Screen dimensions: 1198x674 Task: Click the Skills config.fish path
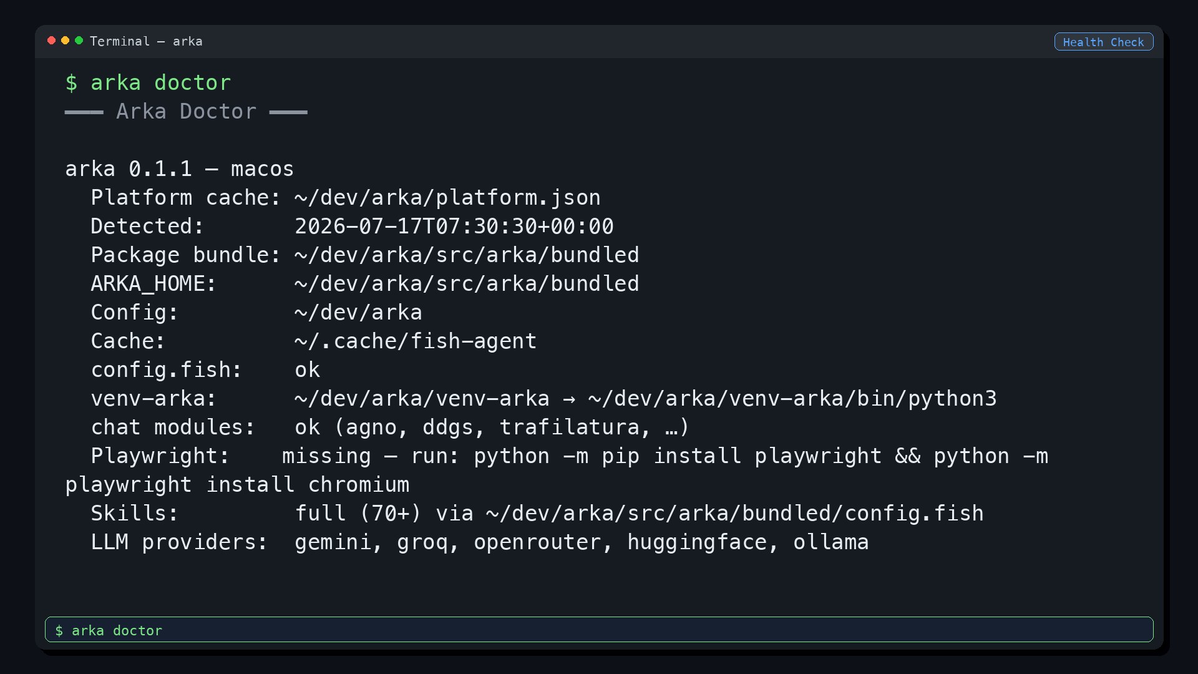click(734, 513)
